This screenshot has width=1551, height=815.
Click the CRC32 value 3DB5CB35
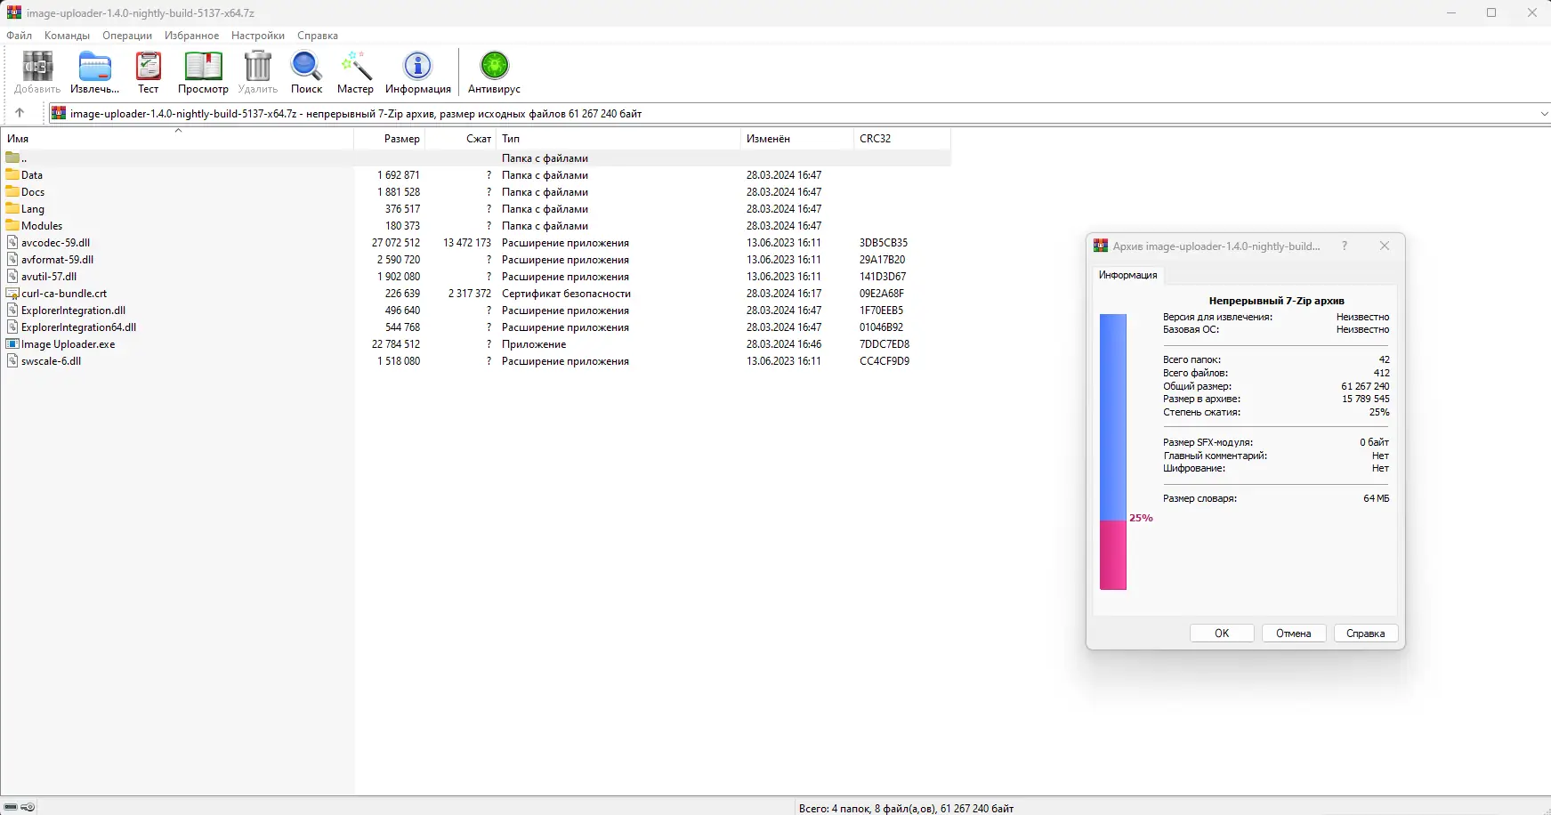(x=884, y=243)
